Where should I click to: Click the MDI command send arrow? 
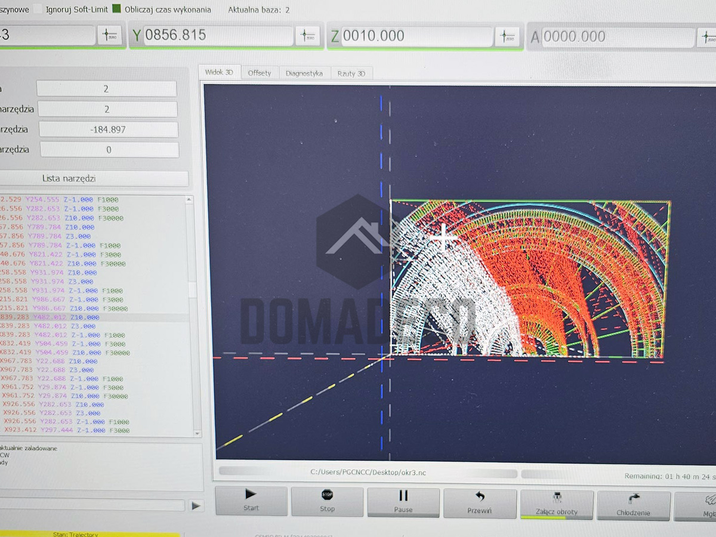click(x=195, y=506)
